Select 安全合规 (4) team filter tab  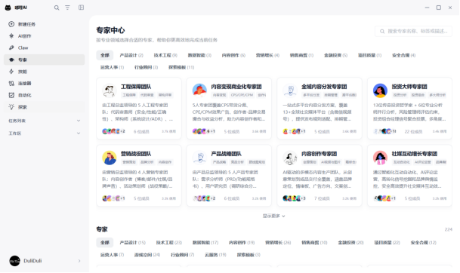pyautogui.click(x=403, y=55)
